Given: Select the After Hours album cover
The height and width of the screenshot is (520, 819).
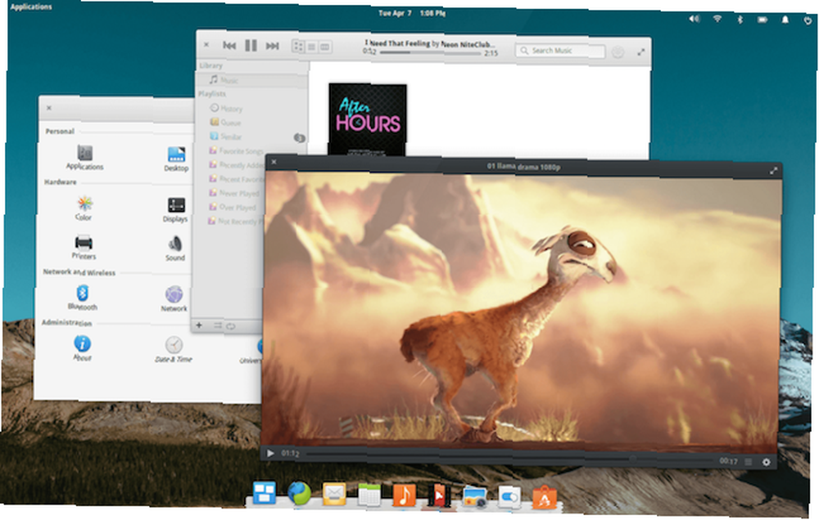Looking at the screenshot, I should point(367,119).
